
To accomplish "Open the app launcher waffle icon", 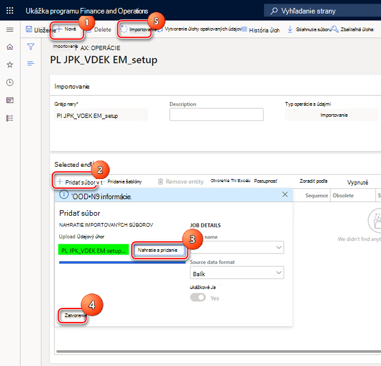I will pyautogui.click(x=10, y=10).
